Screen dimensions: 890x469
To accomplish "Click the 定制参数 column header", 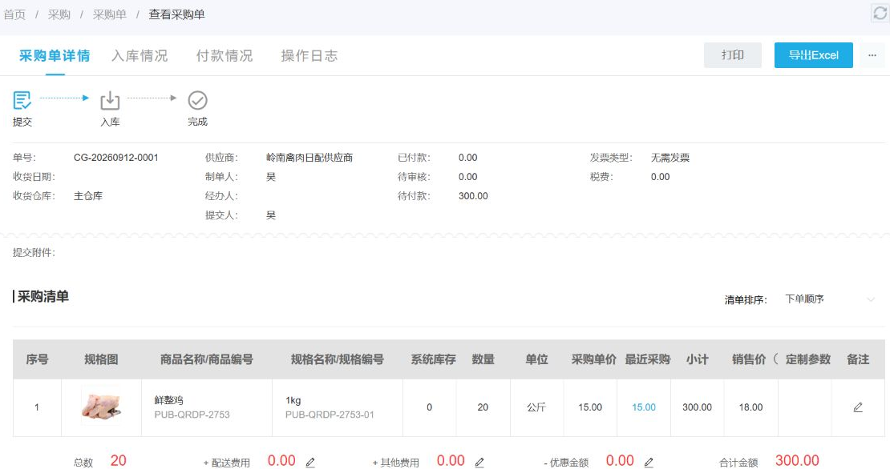I will [807, 359].
